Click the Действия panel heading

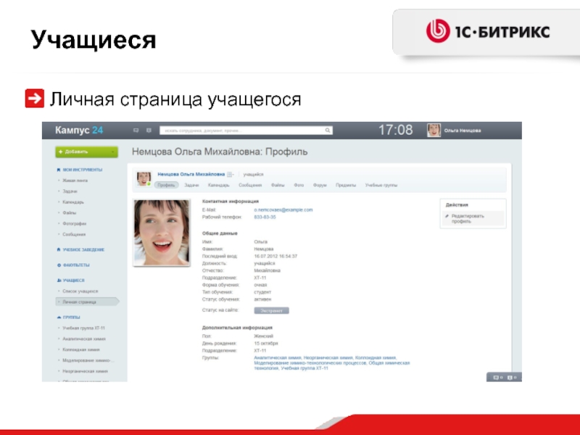(457, 205)
